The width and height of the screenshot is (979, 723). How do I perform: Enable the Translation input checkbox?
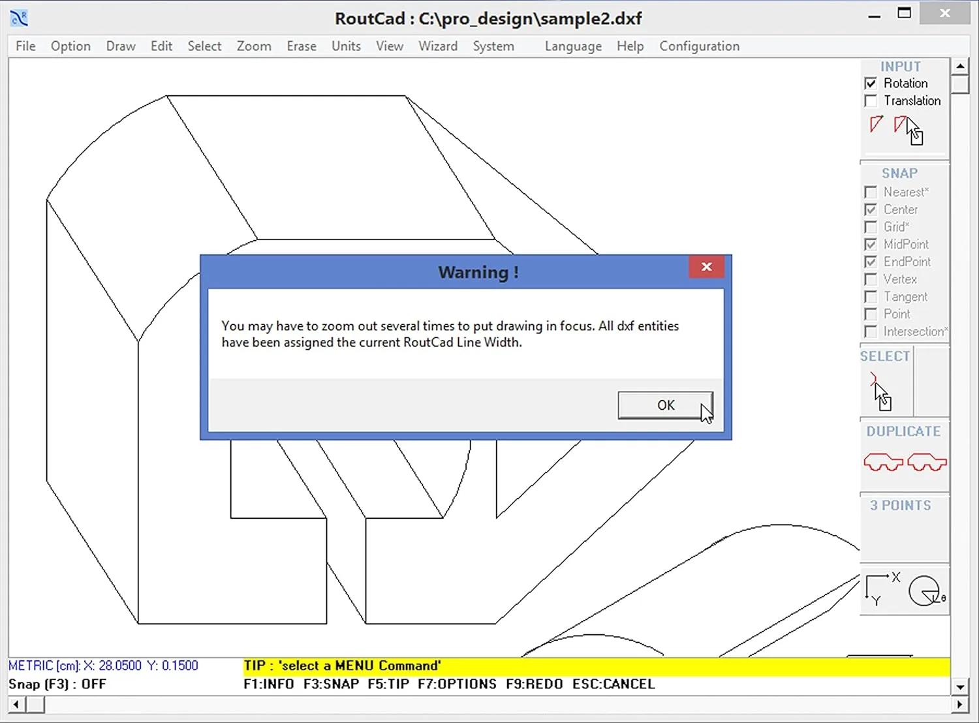point(871,100)
